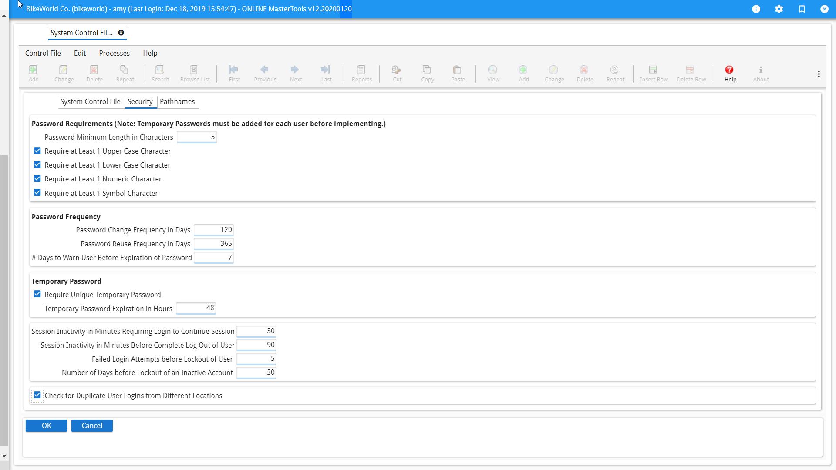Image resolution: width=836 pixels, height=470 pixels.
Task: Click the OK button
Action: pos(46,425)
